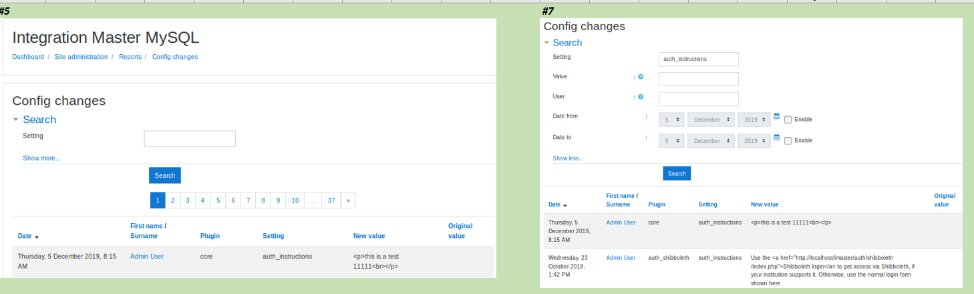Open Site administration breadcrumb
The height and width of the screenshot is (294, 974).
(81, 57)
